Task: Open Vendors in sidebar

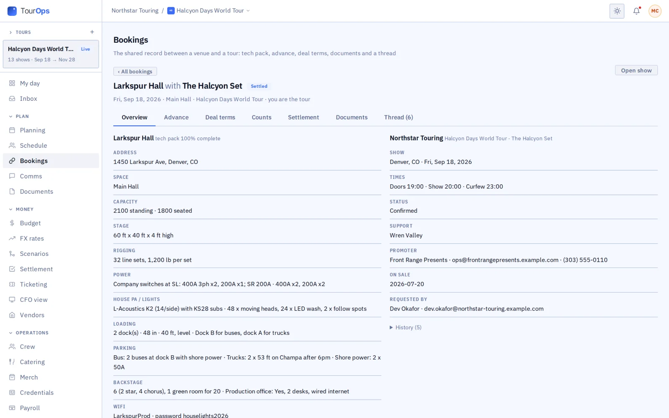Action: 51,315
